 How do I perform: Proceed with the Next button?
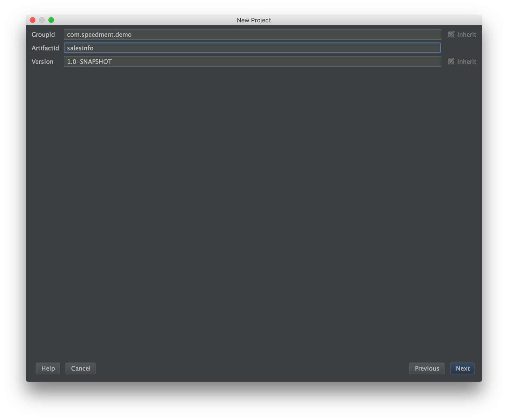463,368
